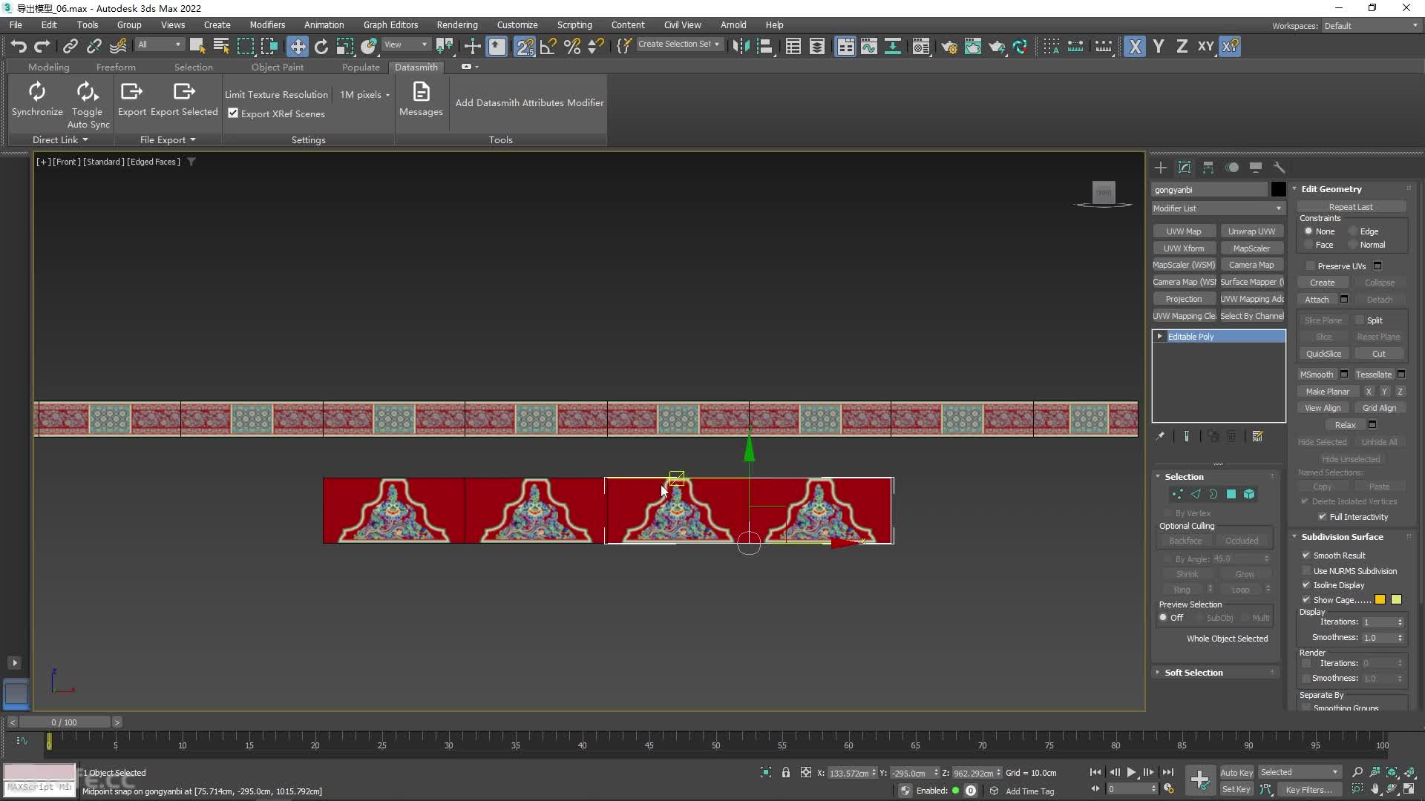The height and width of the screenshot is (801, 1425).
Task: Open the Hierarchy command panel tab
Action: (1208, 168)
